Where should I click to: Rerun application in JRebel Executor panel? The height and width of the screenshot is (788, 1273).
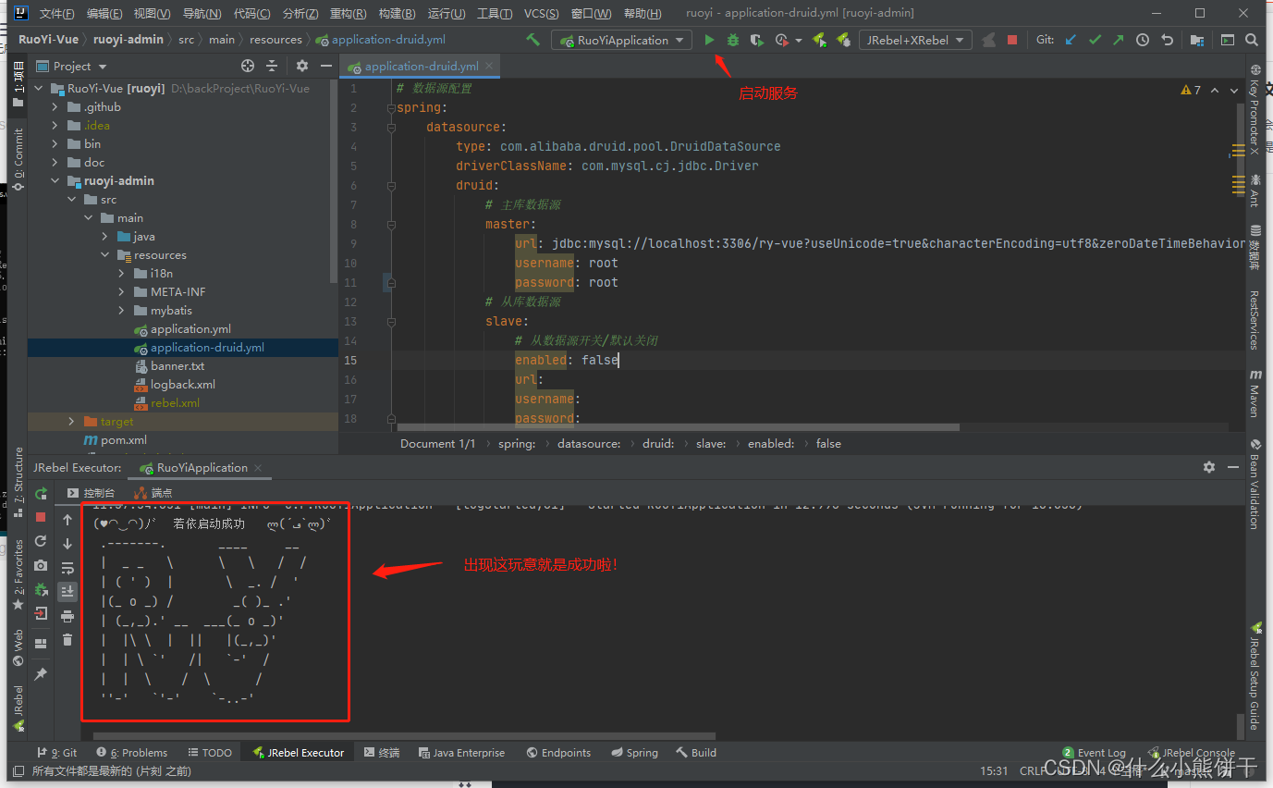click(x=41, y=494)
